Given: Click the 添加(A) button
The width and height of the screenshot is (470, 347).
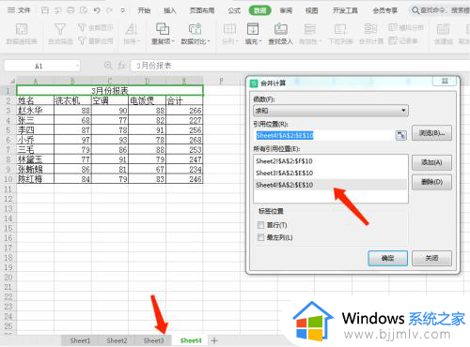Looking at the screenshot, I should pyautogui.click(x=431, y=162).
